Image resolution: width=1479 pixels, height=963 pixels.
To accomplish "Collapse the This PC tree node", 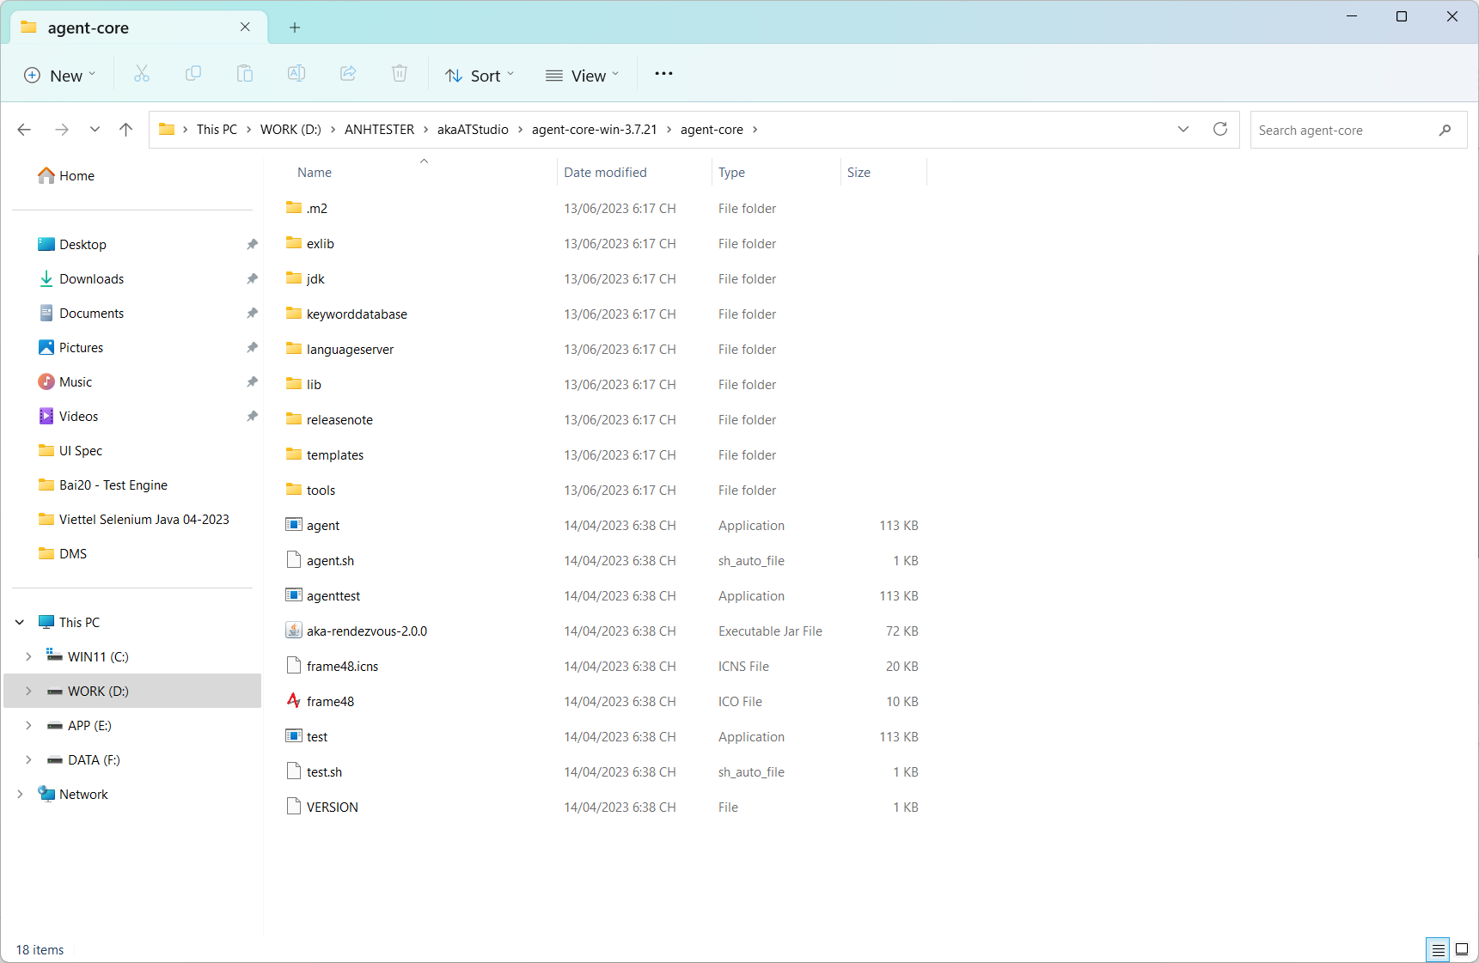I will 20,623.
